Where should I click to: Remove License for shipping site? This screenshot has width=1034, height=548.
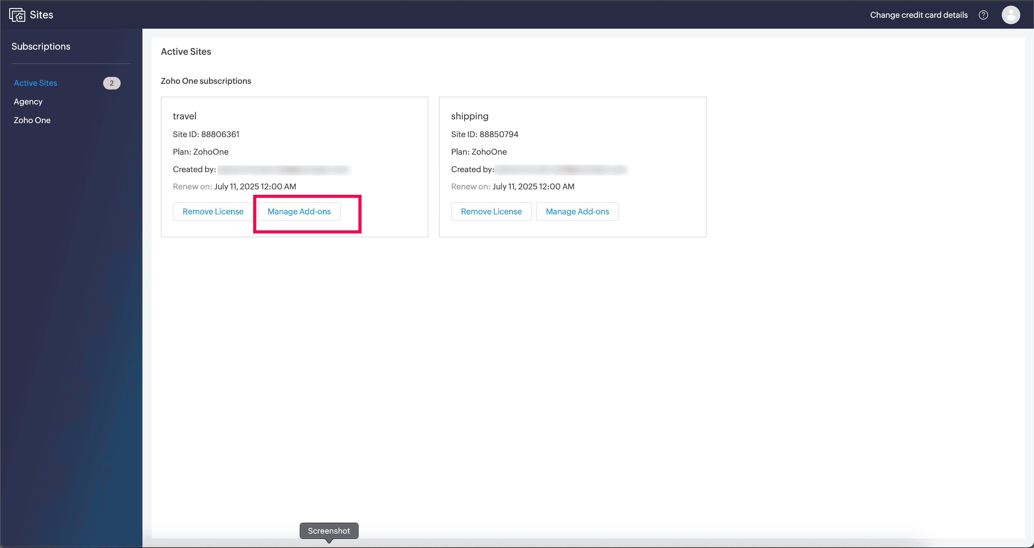click(x=491, y=211)
